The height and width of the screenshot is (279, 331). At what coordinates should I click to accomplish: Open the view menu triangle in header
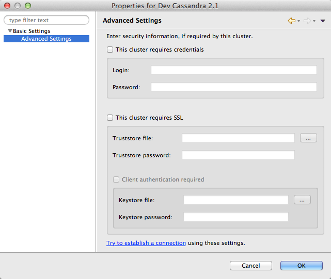pyautogui.click(x=323, y=21)
